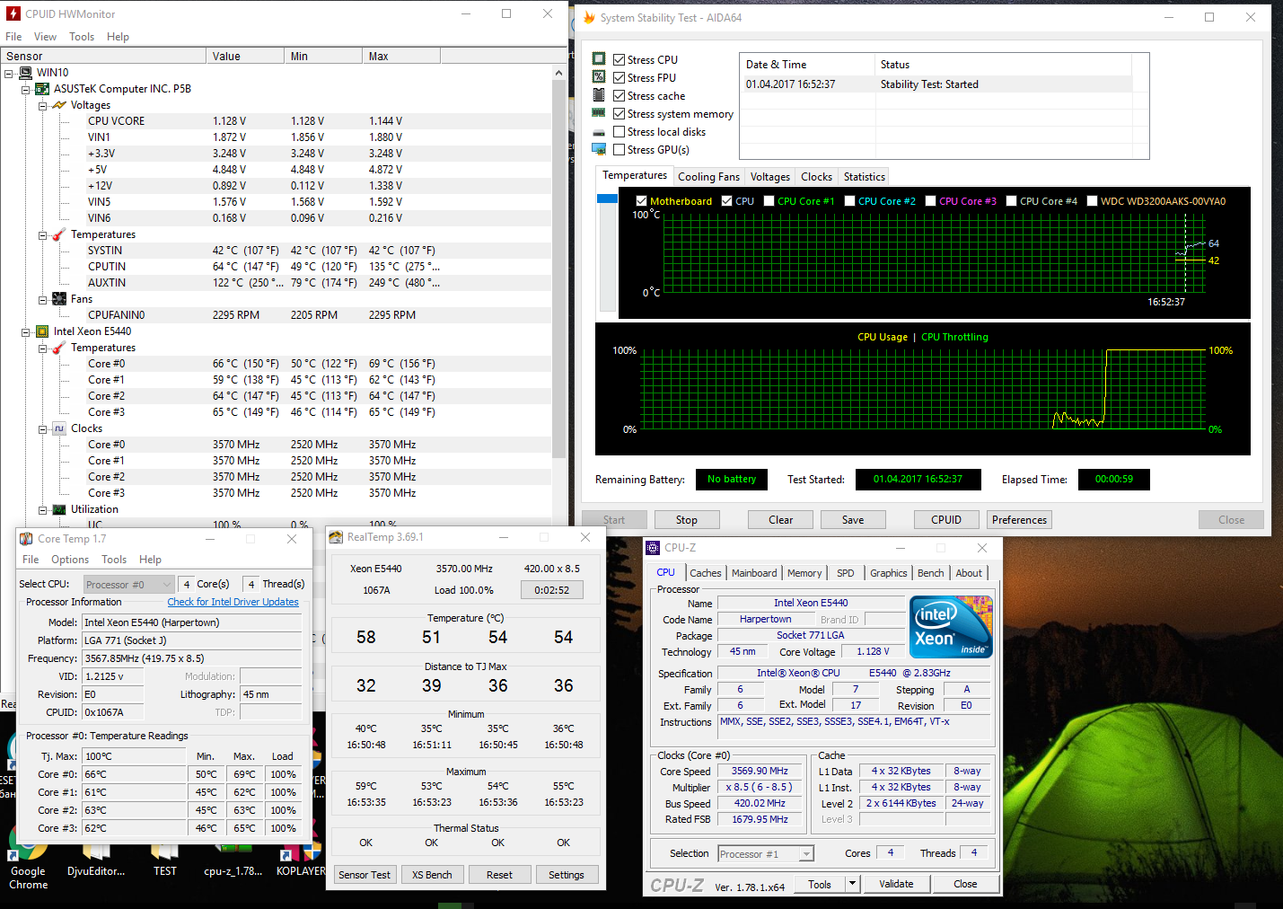Click the Model field in Core Temp
Screen dimensions: 1283x909
tap(192, 622)
